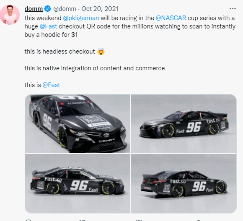Image resolution: width=243 pixels, height=221 pixels.
Task: Click the like heart icon below photos
Action: 139,220
